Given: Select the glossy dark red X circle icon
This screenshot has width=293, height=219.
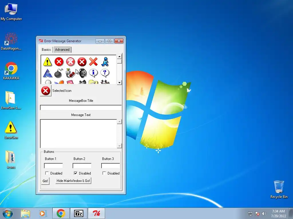Looking at the screenshot, I should point(82,62).
